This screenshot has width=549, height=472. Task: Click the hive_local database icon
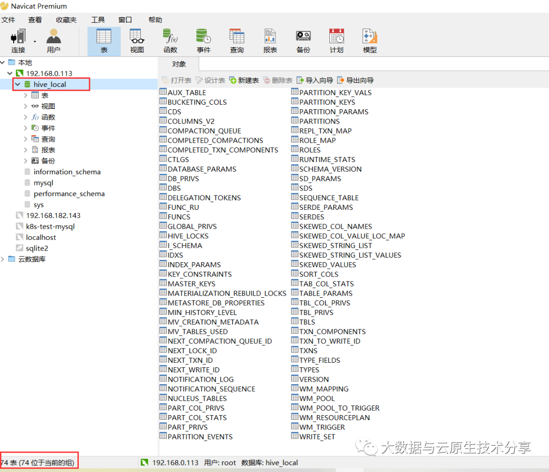click(x=27, y=84)
